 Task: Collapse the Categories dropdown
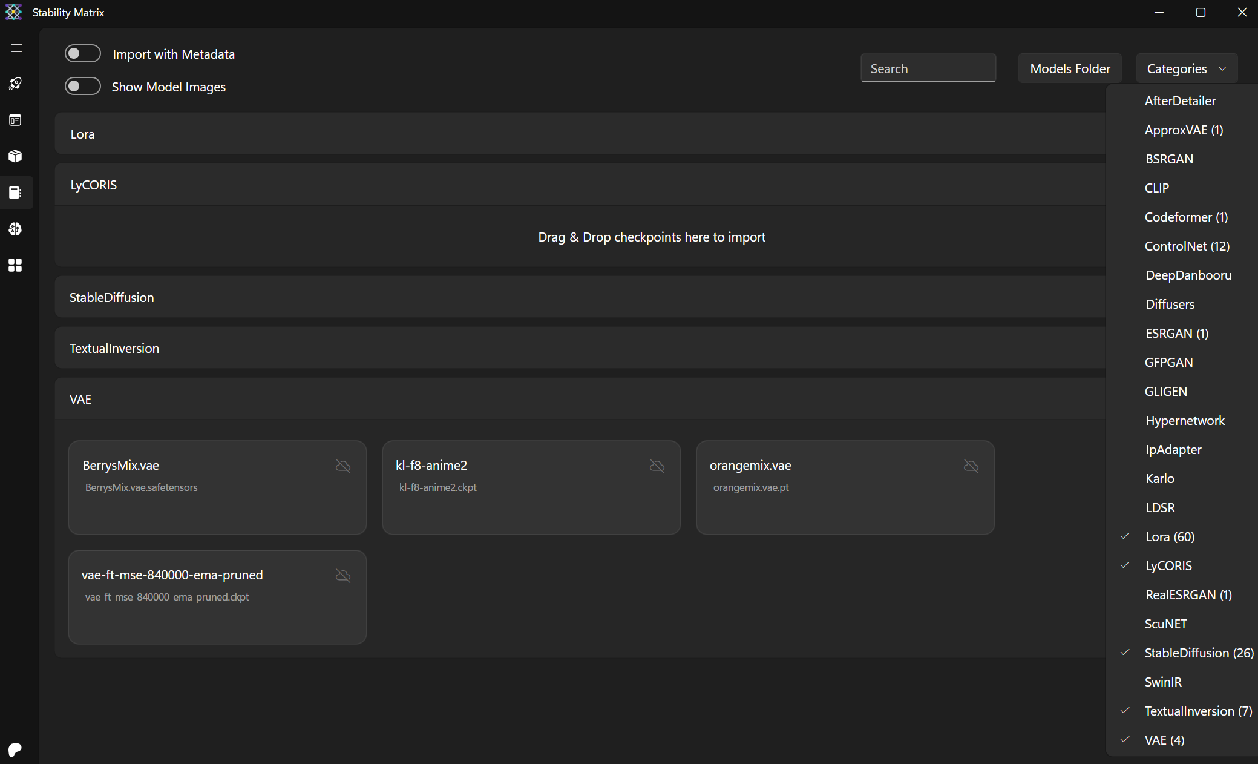[x=1187, y=68]
